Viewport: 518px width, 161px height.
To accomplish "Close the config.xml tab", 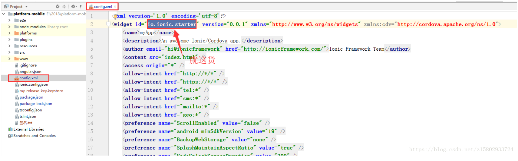I will point(115,7).
